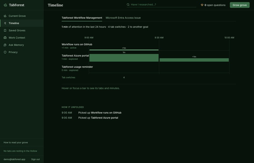Click the Timeline sidebar icon
254x163 pixels.
[x=5, y=23]
